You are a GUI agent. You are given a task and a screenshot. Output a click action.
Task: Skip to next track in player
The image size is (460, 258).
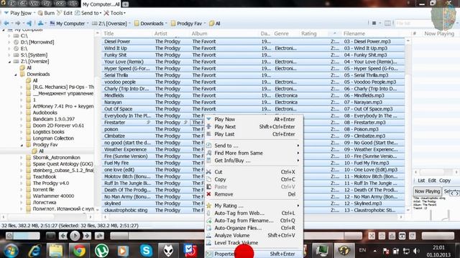[x=87, y=236]
